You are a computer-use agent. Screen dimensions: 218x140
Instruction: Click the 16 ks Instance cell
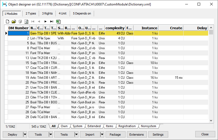(x=146, y=78)
